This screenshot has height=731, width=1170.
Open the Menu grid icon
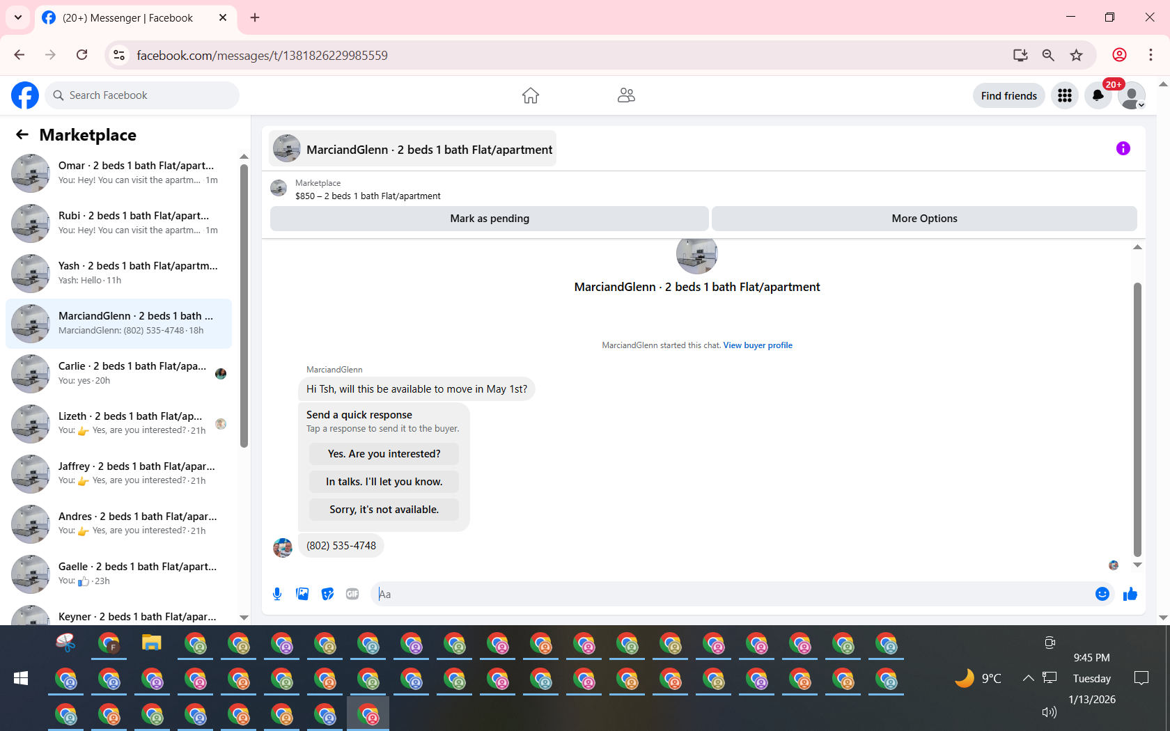[x=1065, y=95]
